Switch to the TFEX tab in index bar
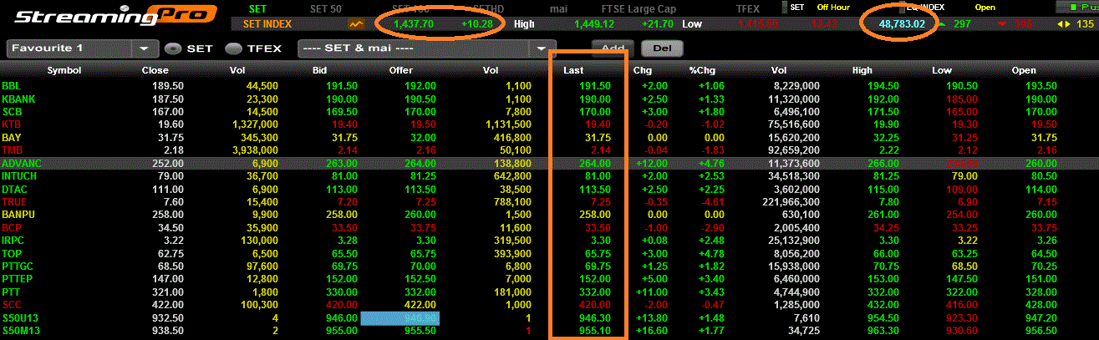This screenshot has width=1099, height=340. point(747,8)
